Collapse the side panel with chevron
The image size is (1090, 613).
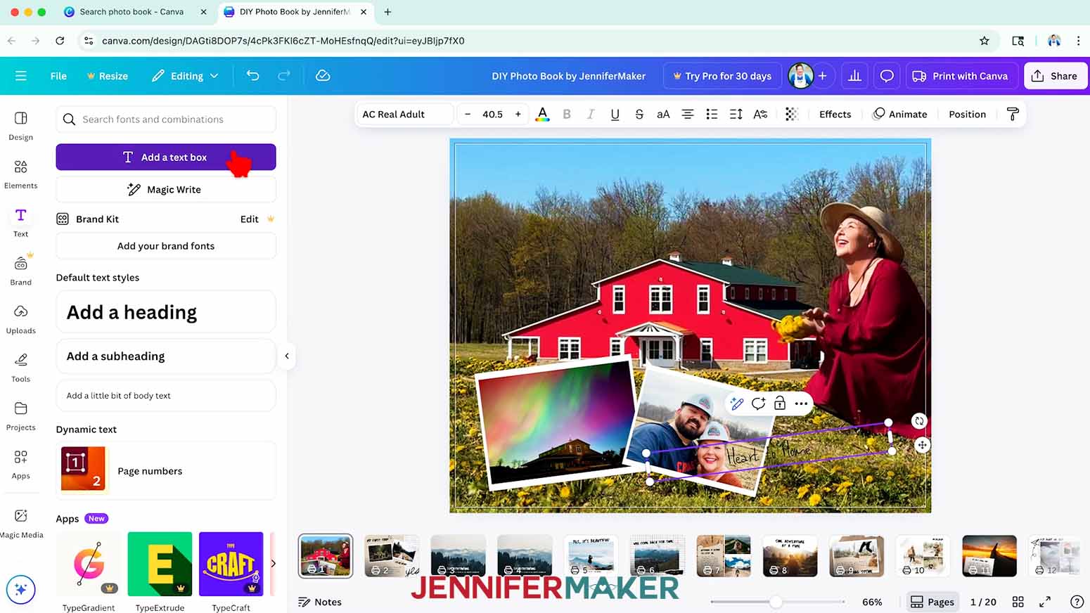tap(287, 356)
